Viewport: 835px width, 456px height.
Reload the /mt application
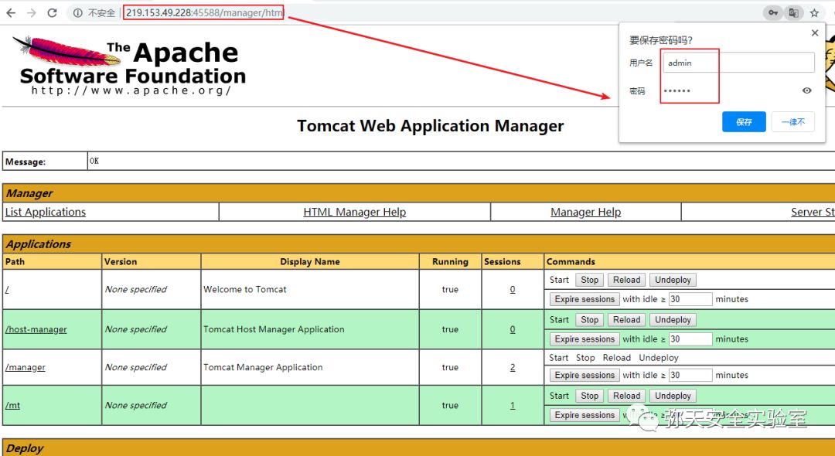pos(627,396)
